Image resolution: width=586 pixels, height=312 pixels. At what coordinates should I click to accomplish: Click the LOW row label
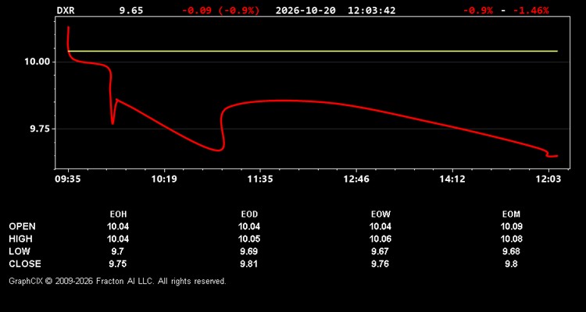[20, 251]
